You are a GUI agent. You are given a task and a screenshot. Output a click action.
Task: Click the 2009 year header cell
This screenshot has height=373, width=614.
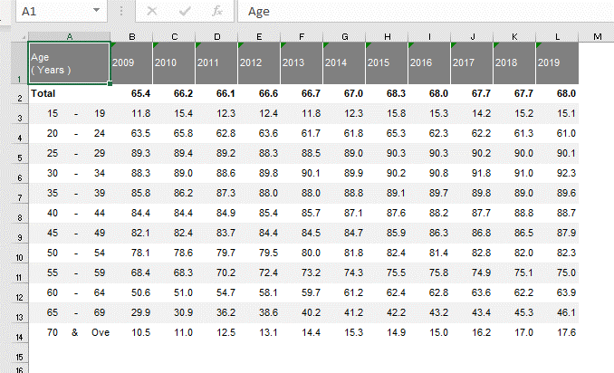[x=131, y=62]
